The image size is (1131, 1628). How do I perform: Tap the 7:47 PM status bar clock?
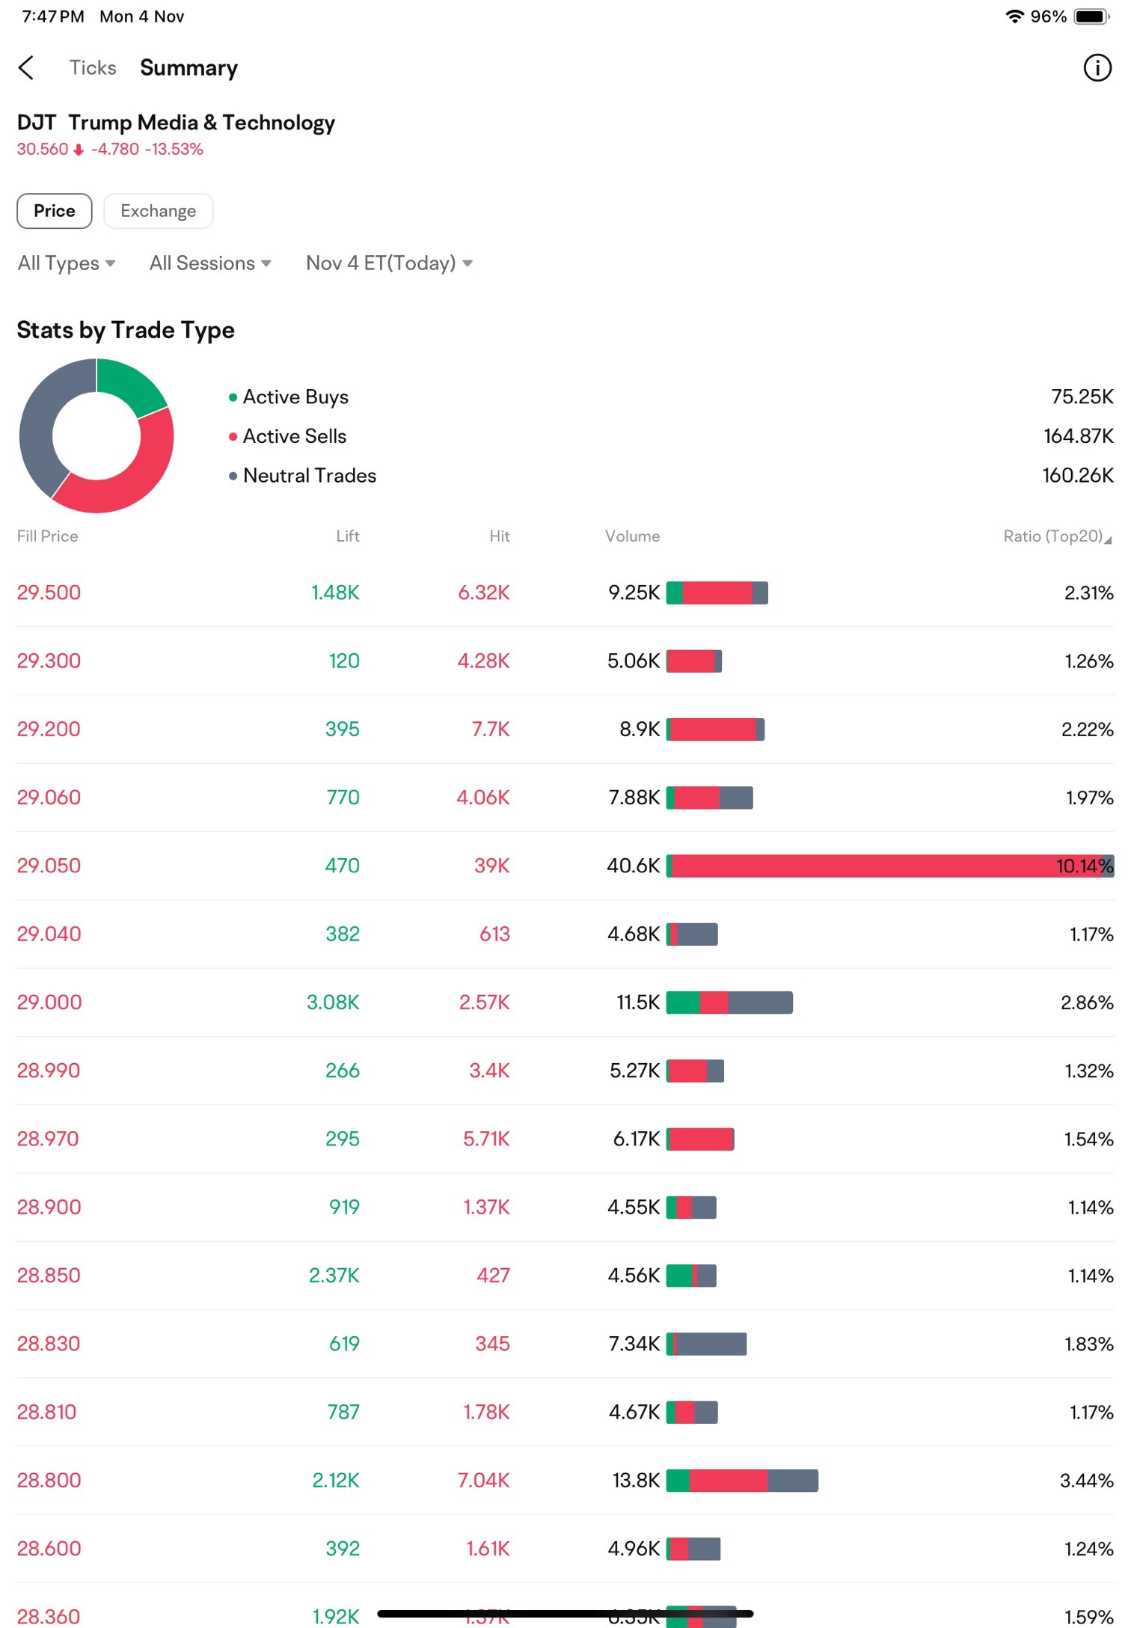click(53, 16)
